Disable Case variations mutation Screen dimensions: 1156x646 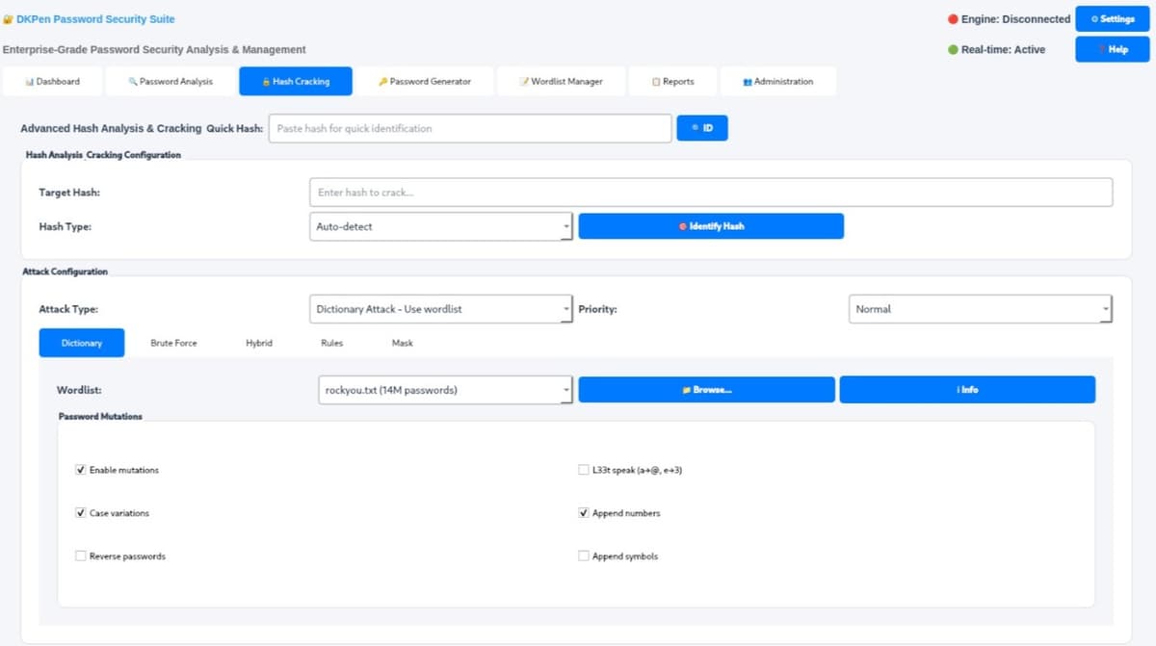(x=81, y=512)
